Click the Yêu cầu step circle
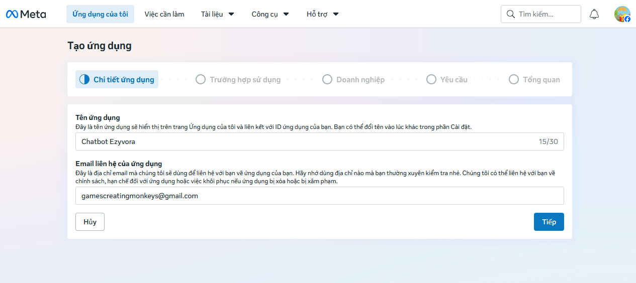 pyautogui.click(x=431, y=79)
